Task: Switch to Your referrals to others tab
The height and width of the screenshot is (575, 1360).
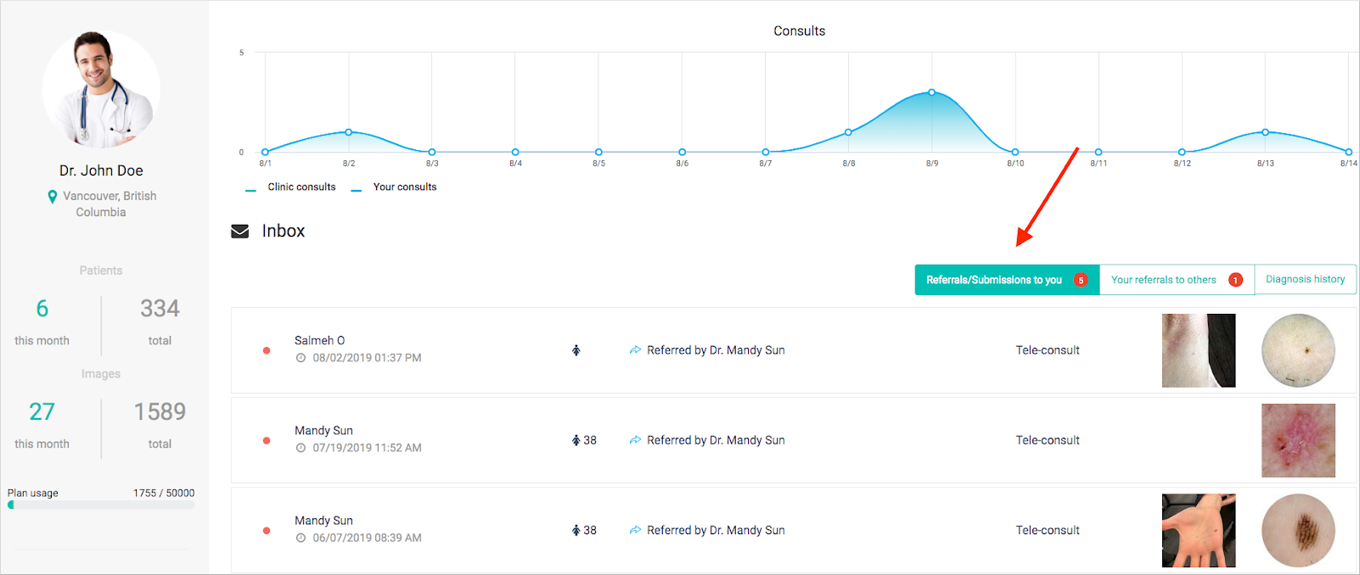Action: pyautogui.click(x=1163, y=280)
